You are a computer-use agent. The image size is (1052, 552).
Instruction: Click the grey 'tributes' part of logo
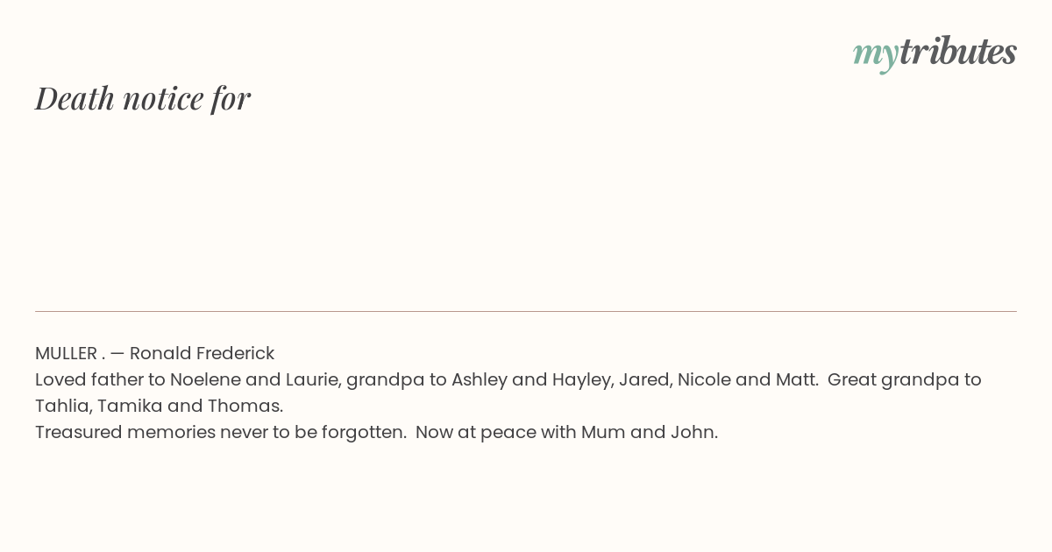pos(958,51)
